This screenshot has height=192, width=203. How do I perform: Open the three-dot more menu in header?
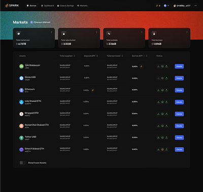tap(196, 6)
